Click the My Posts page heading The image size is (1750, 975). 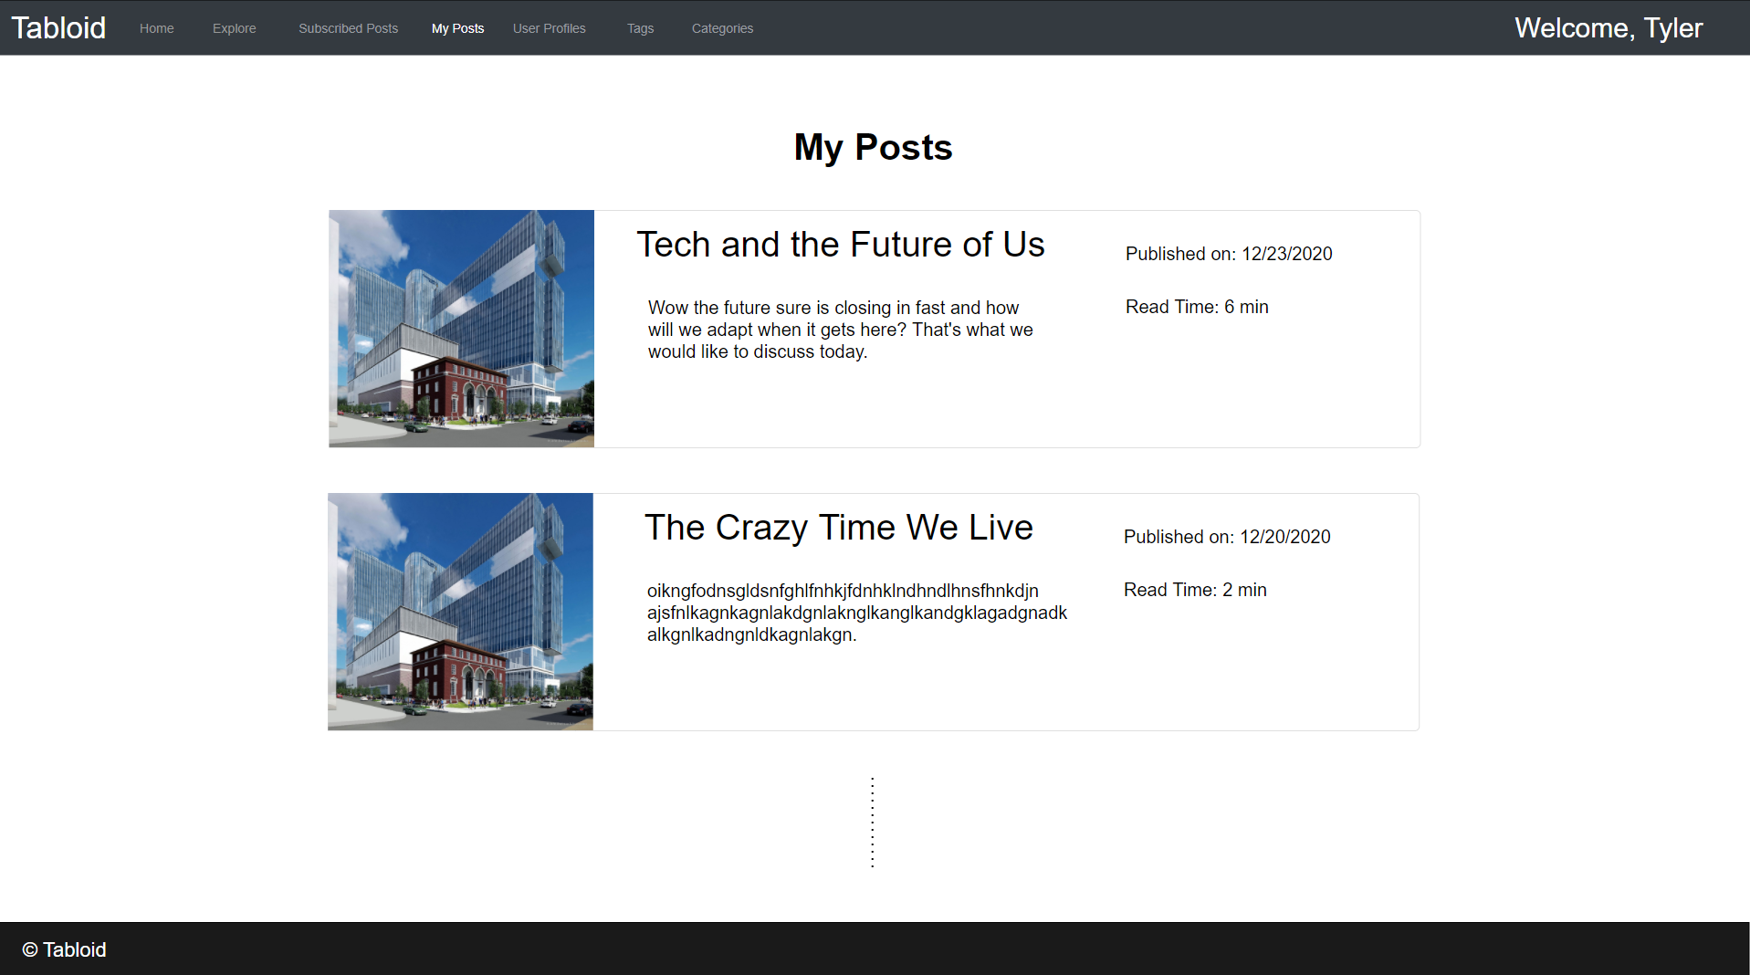pyautogui.click(x=873, y=147)
